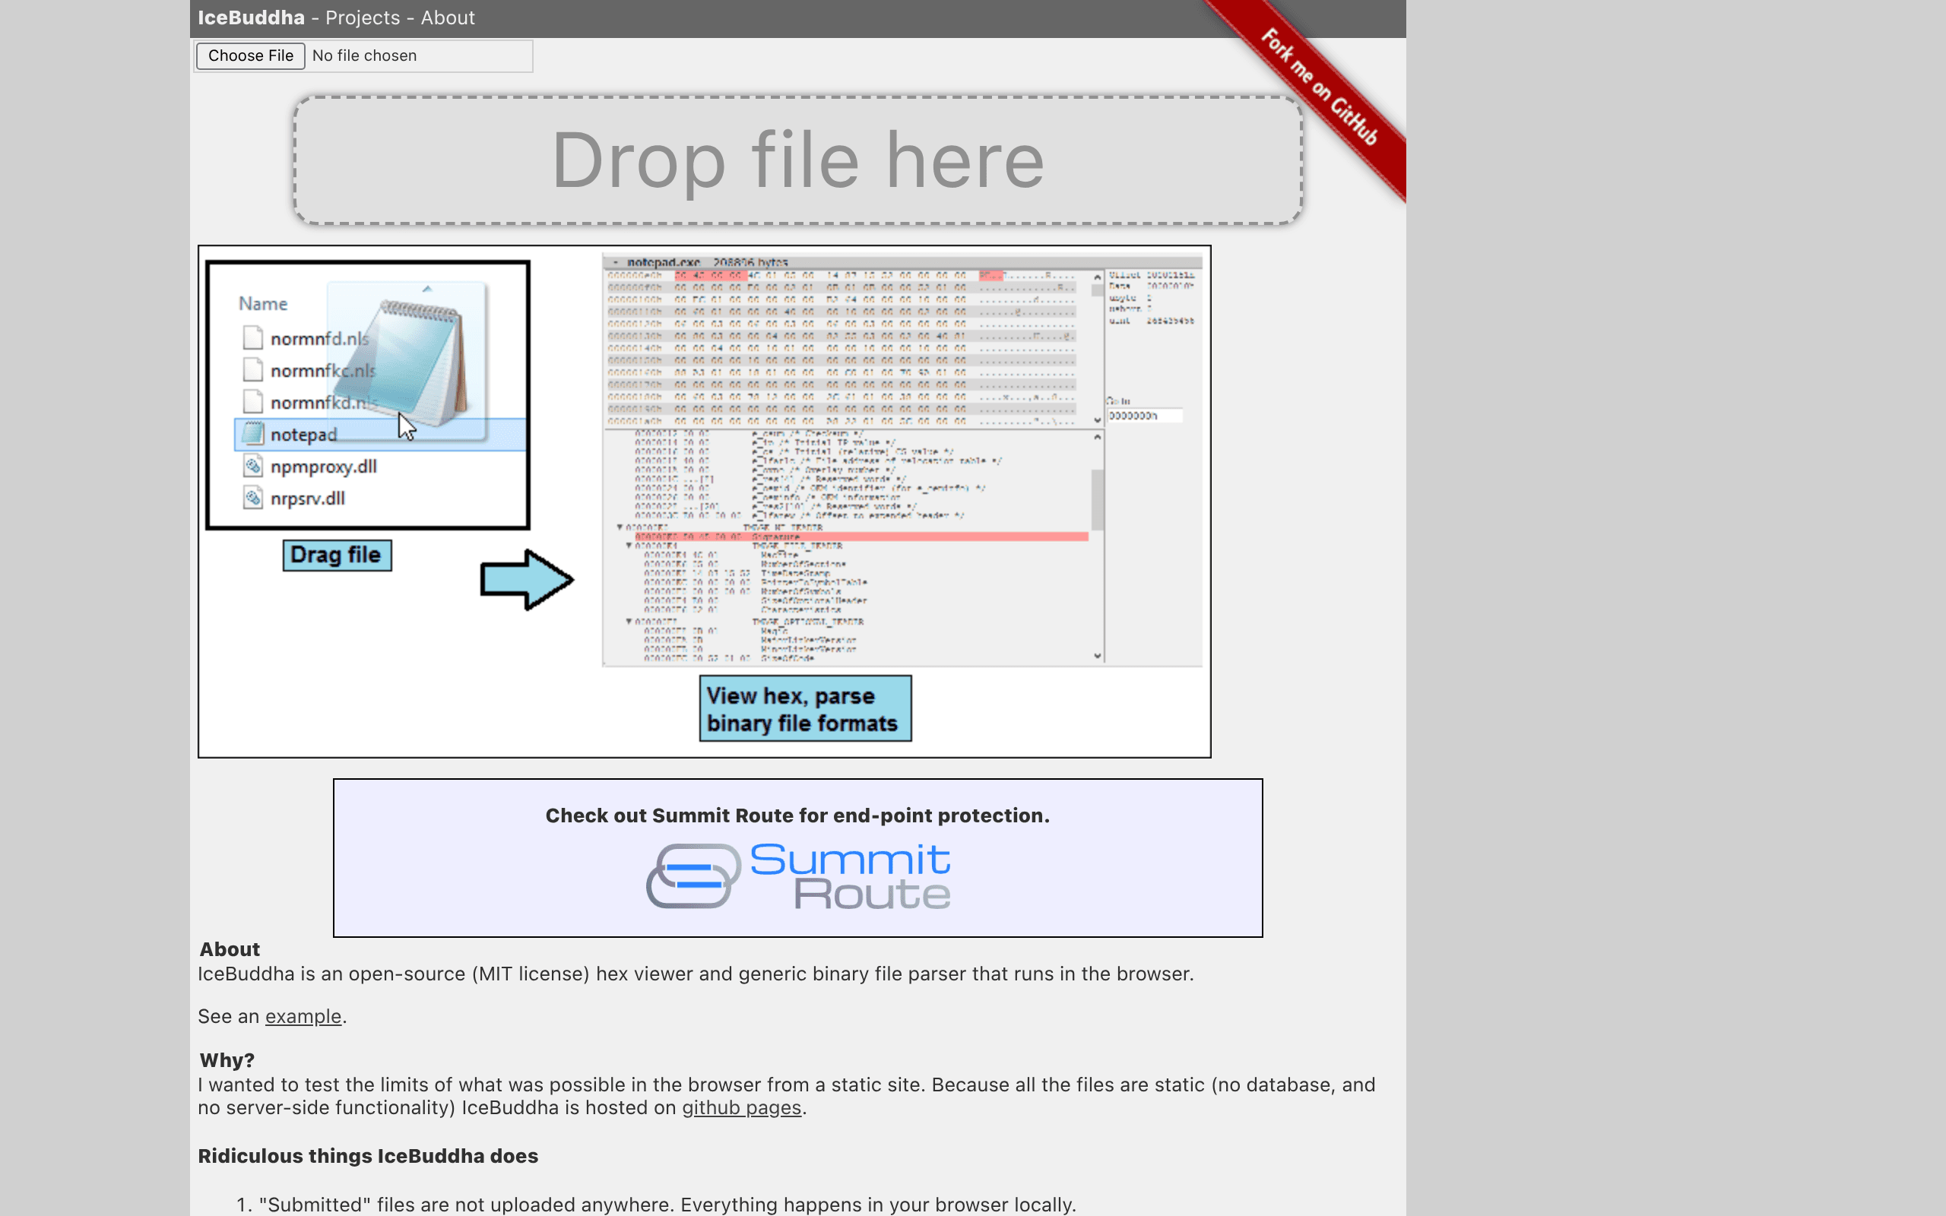Click the drag-file demo screenshot image

705,501
